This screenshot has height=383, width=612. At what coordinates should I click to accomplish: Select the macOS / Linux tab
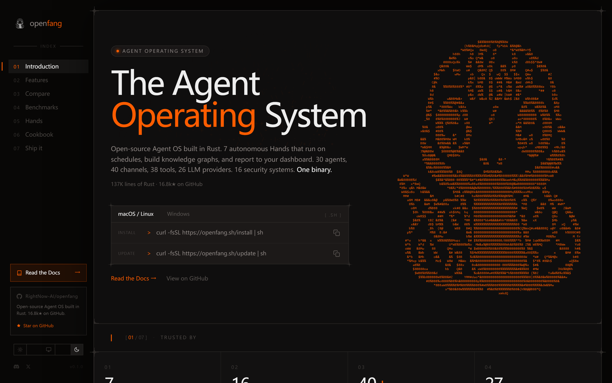(x=135, y=214)
